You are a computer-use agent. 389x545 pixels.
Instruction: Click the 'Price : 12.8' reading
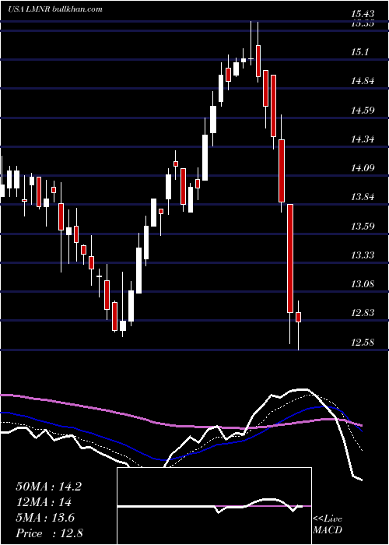[x=49, y=533]
